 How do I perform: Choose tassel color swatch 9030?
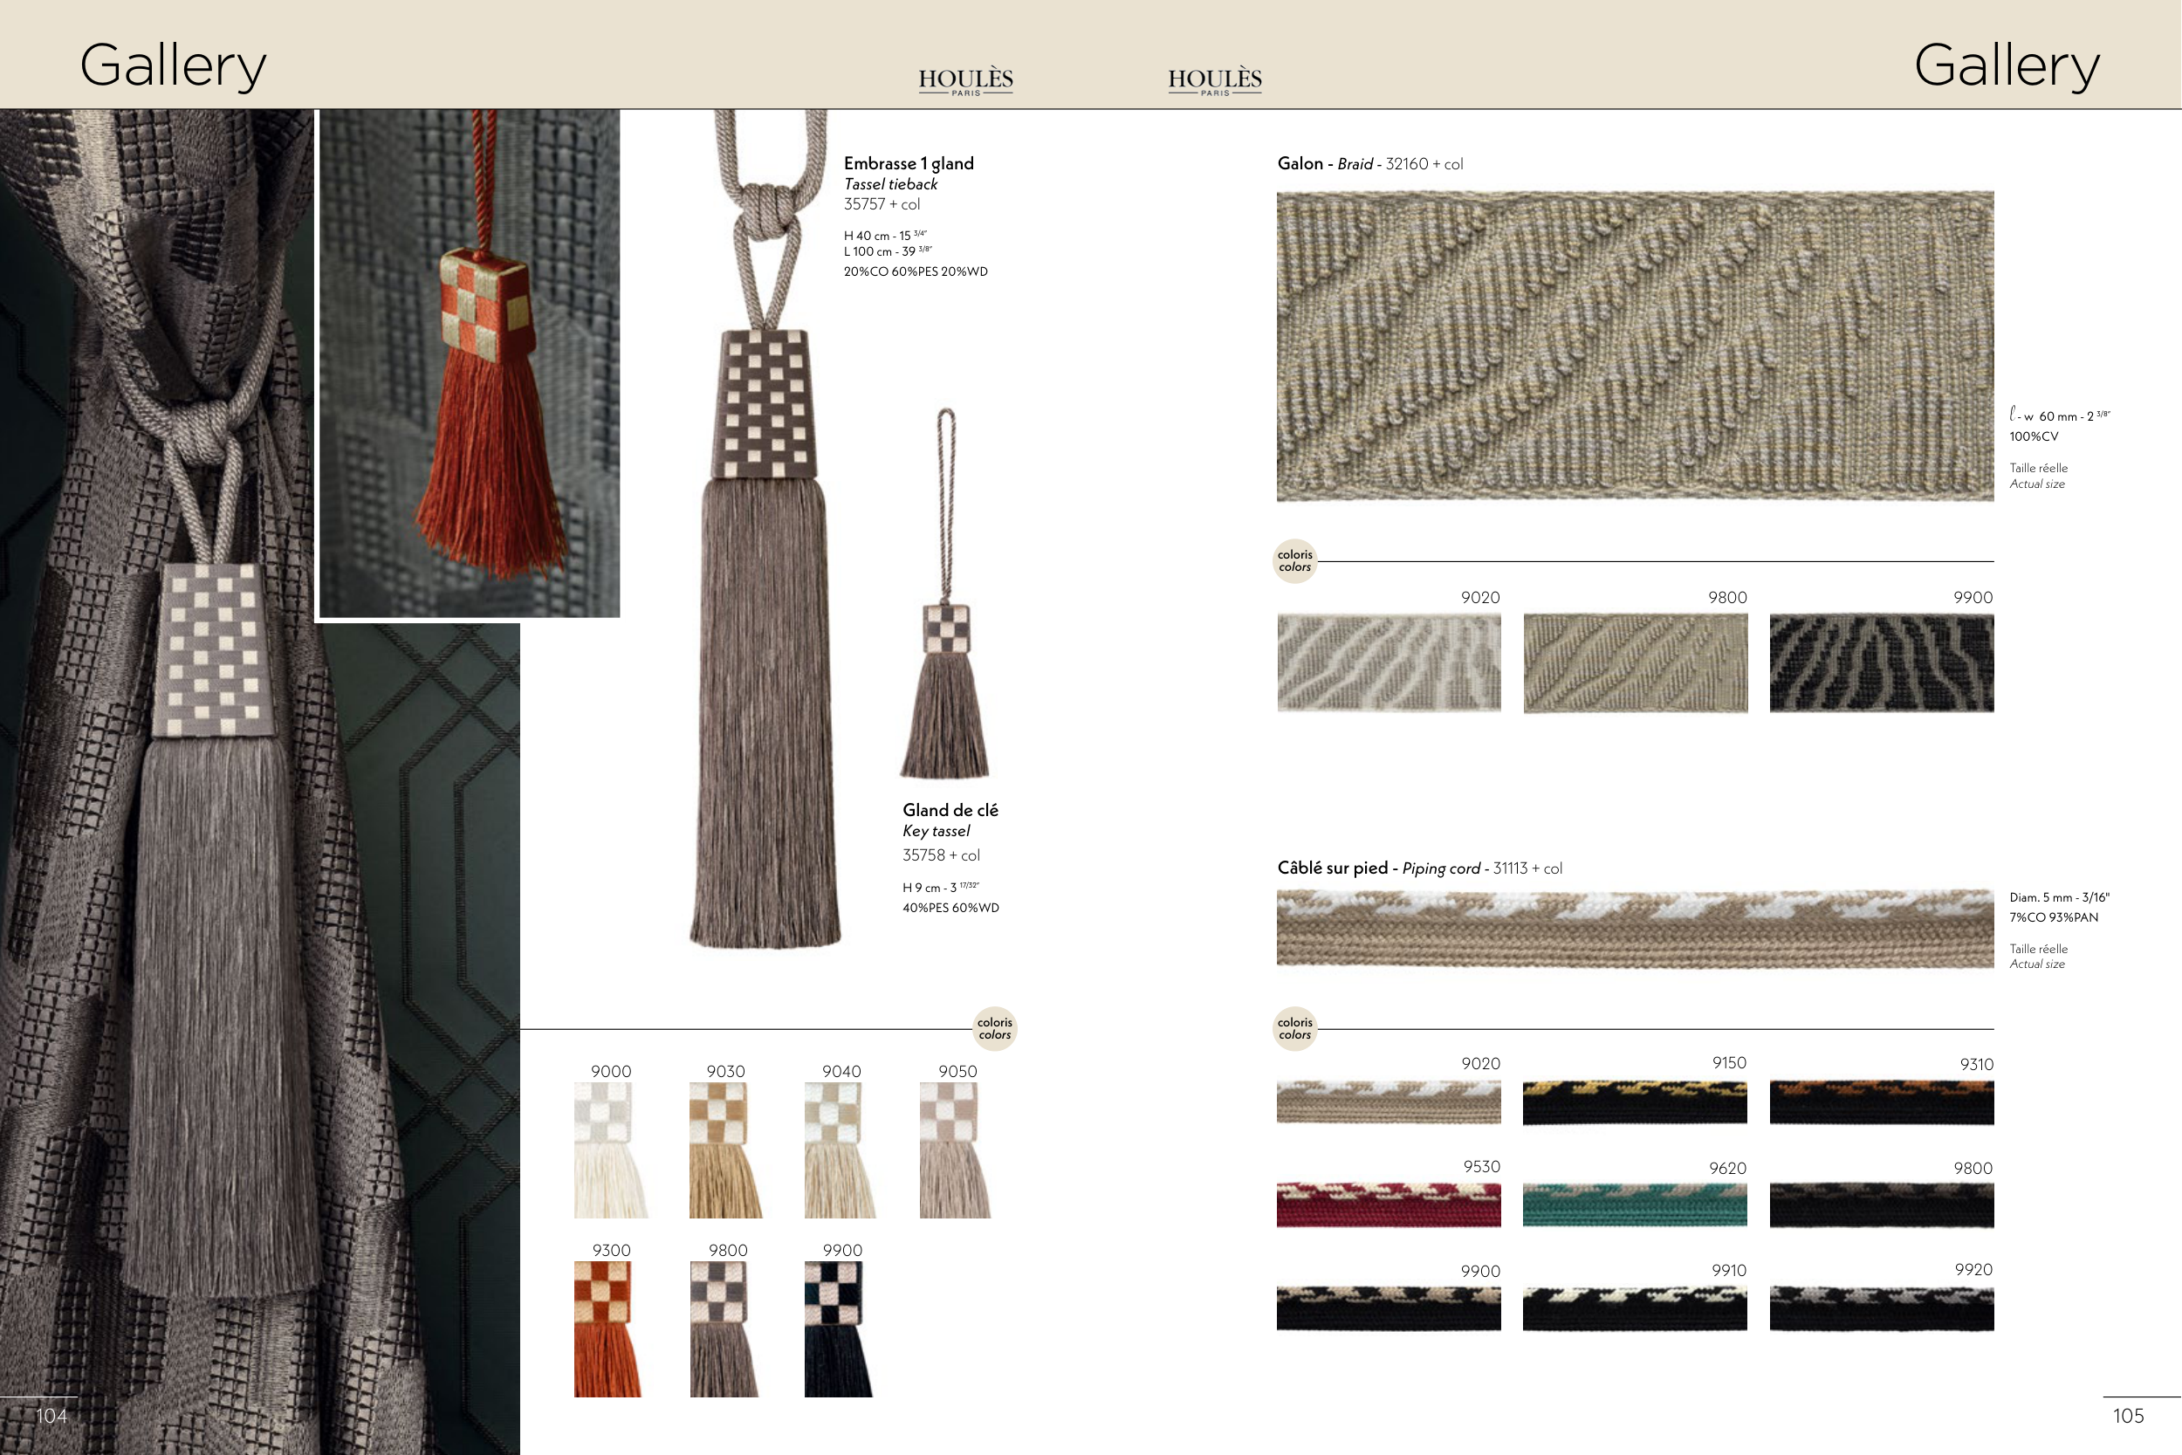pos(724,1150)
